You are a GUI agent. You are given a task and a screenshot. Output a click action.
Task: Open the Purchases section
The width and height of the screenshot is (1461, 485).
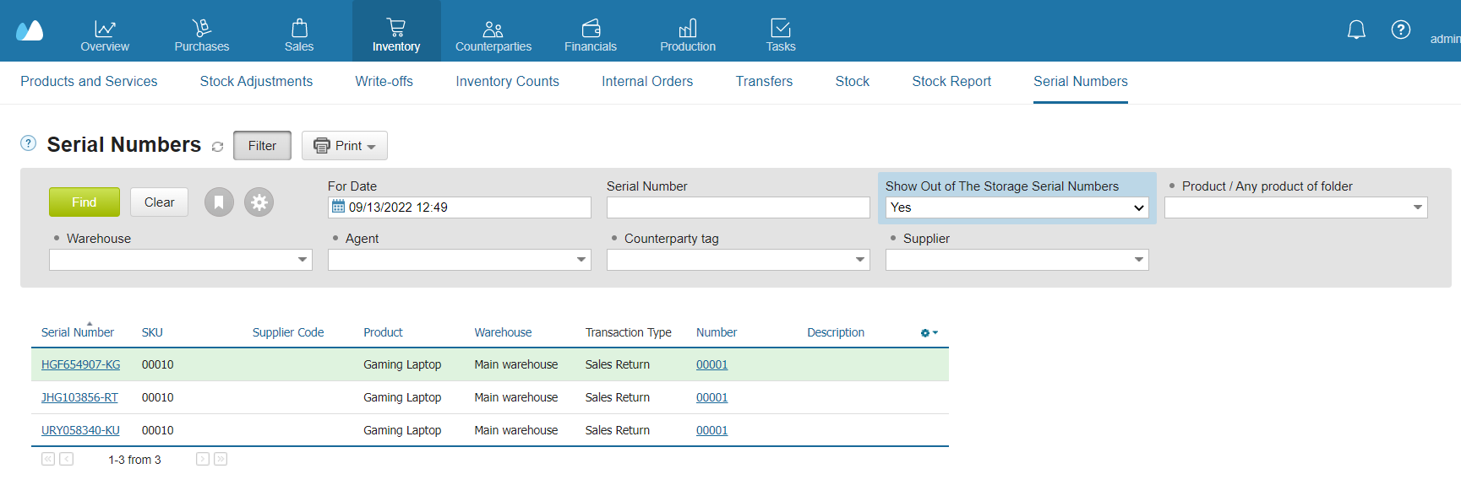[x=202, y=36]
